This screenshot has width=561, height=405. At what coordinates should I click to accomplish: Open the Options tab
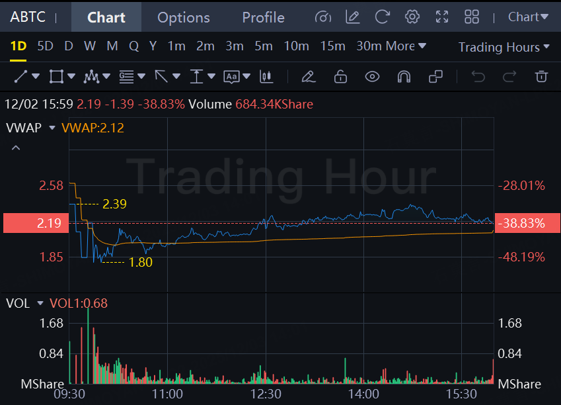(184, 17)
